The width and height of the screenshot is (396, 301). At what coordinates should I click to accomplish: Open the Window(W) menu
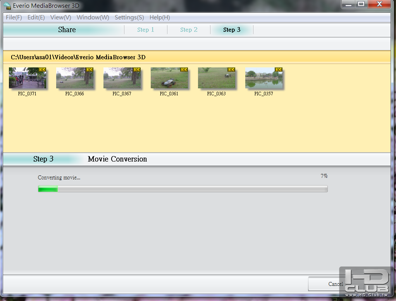pyautogui.click(x=93, y=17)
